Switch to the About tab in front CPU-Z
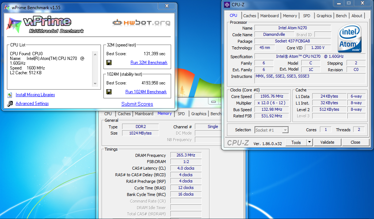374x219 pixels. point(357,16)
